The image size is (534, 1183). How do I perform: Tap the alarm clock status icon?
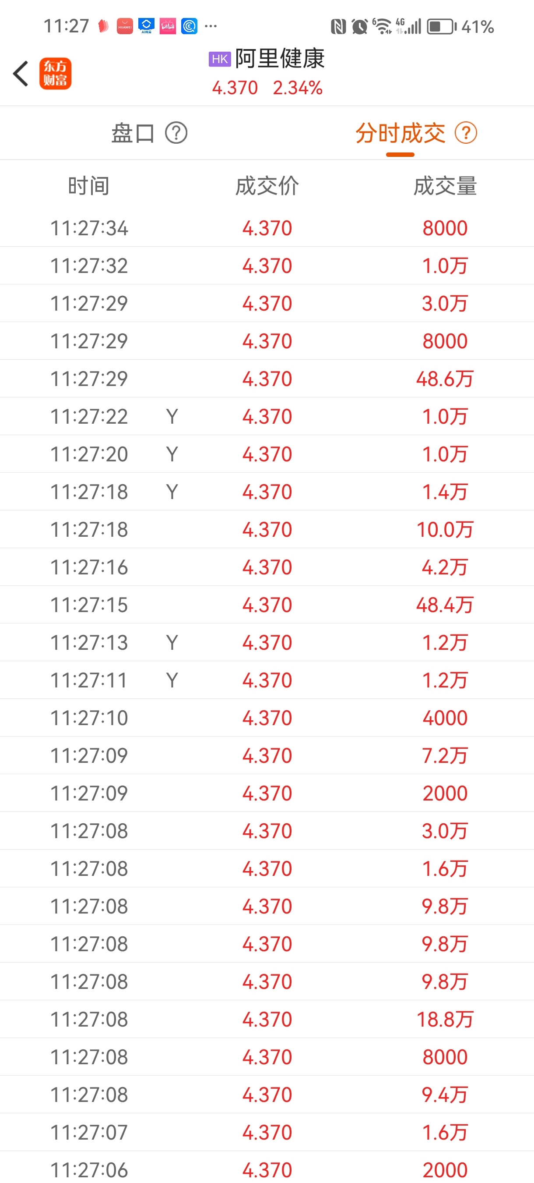(x=360, y=27)
